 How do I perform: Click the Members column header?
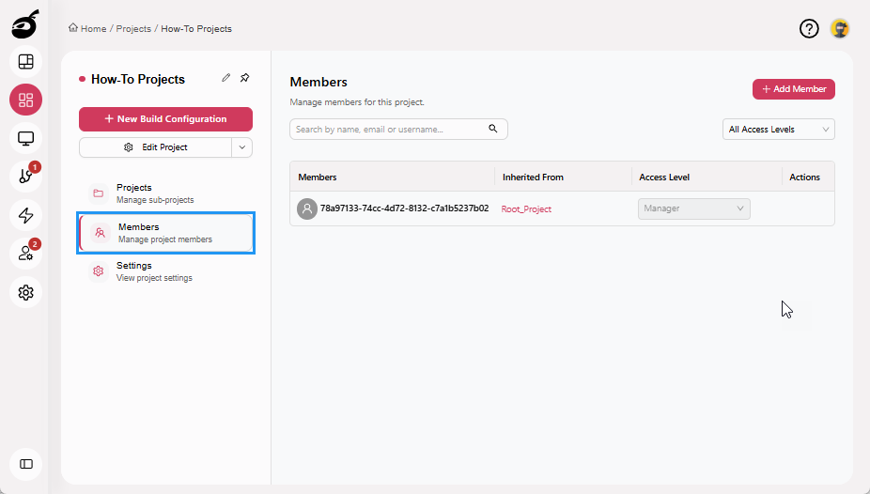[318, 178]
